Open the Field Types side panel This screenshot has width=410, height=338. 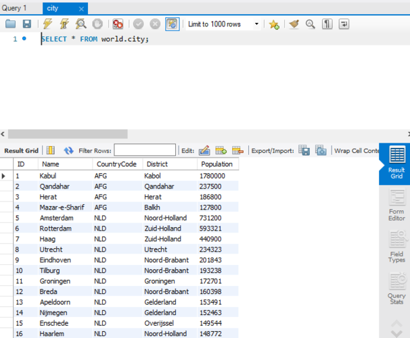[397, 247]
